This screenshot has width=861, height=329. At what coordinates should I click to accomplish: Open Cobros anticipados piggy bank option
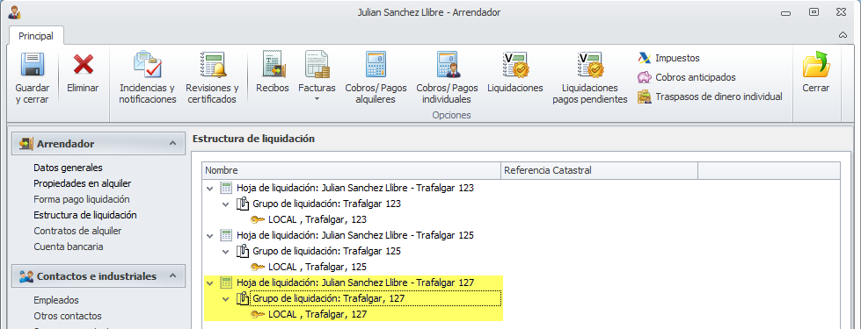pyautogui.click(x=686, y=78)
